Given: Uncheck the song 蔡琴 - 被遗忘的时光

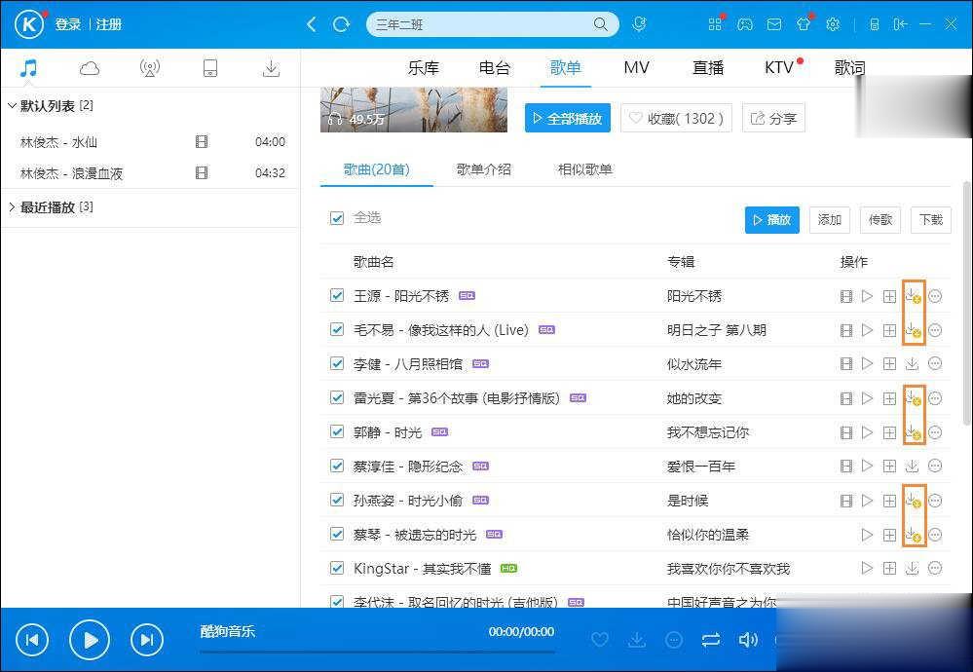Looking at the screenshot, I should (x=336, y=534).
